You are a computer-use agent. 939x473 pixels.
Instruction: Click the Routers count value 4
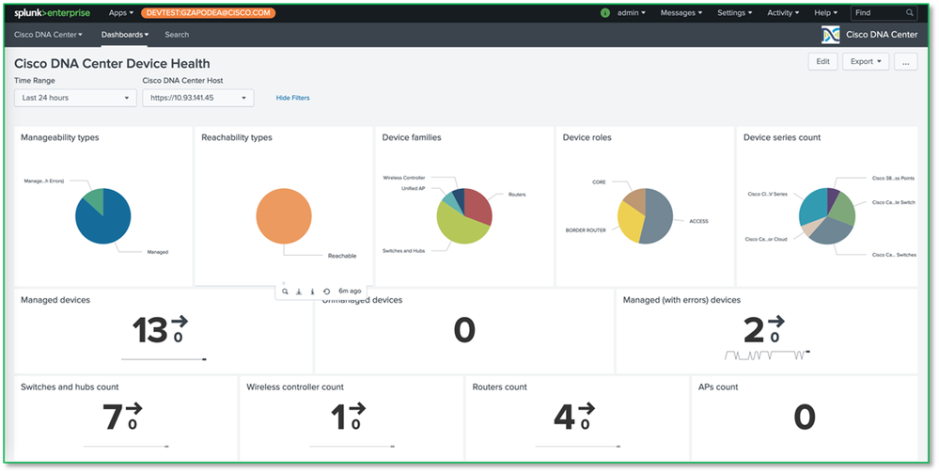click(x=564, y=418)
